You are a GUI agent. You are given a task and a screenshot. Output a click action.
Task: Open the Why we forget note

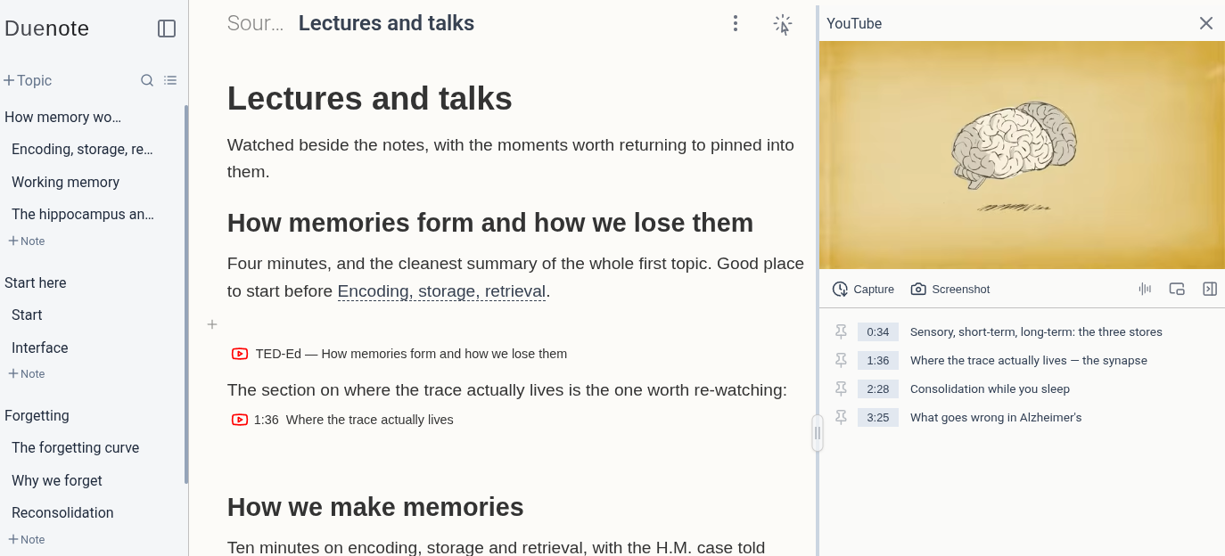point(56,480)
